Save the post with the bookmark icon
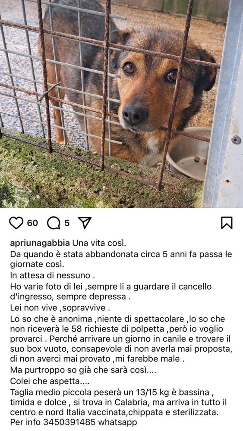 coord(227,223)
